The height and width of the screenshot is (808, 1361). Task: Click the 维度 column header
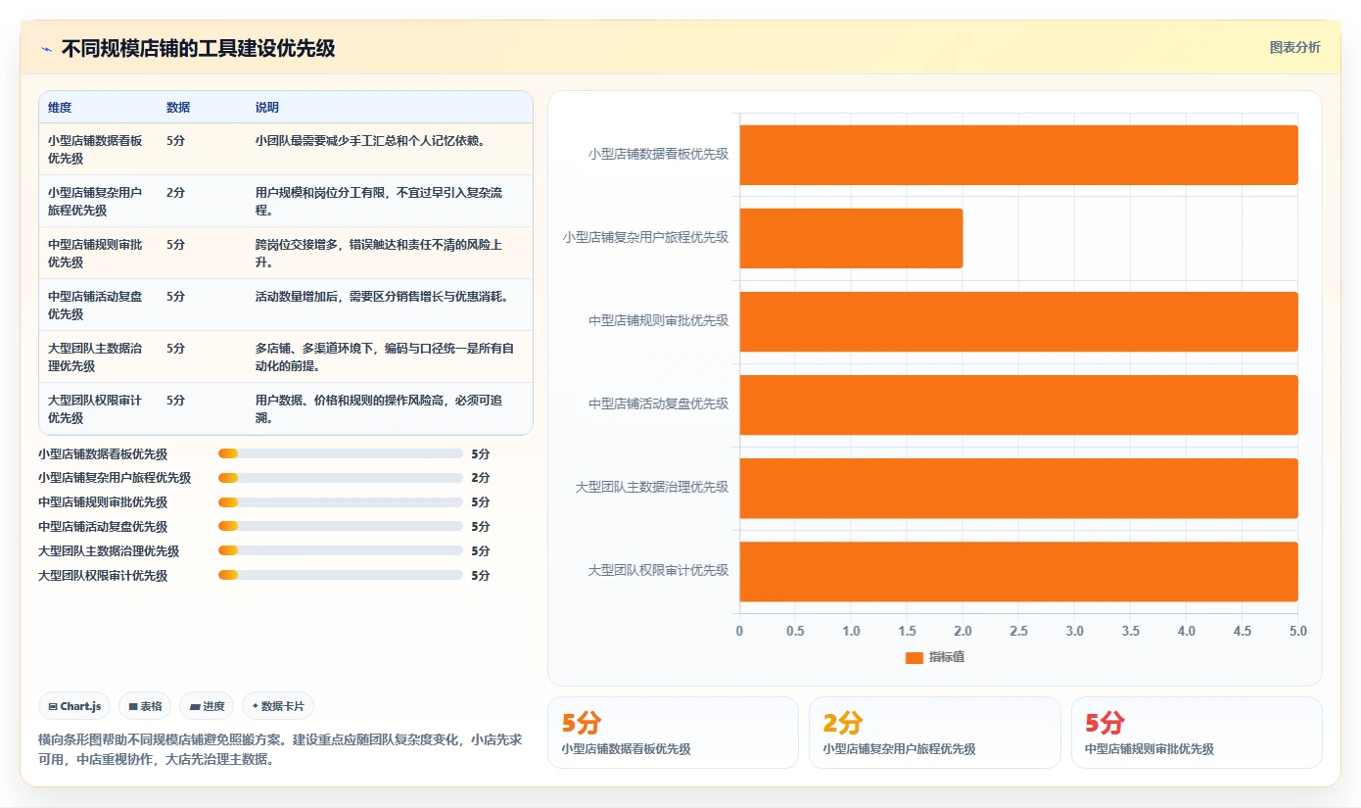[x=60, y=108]
